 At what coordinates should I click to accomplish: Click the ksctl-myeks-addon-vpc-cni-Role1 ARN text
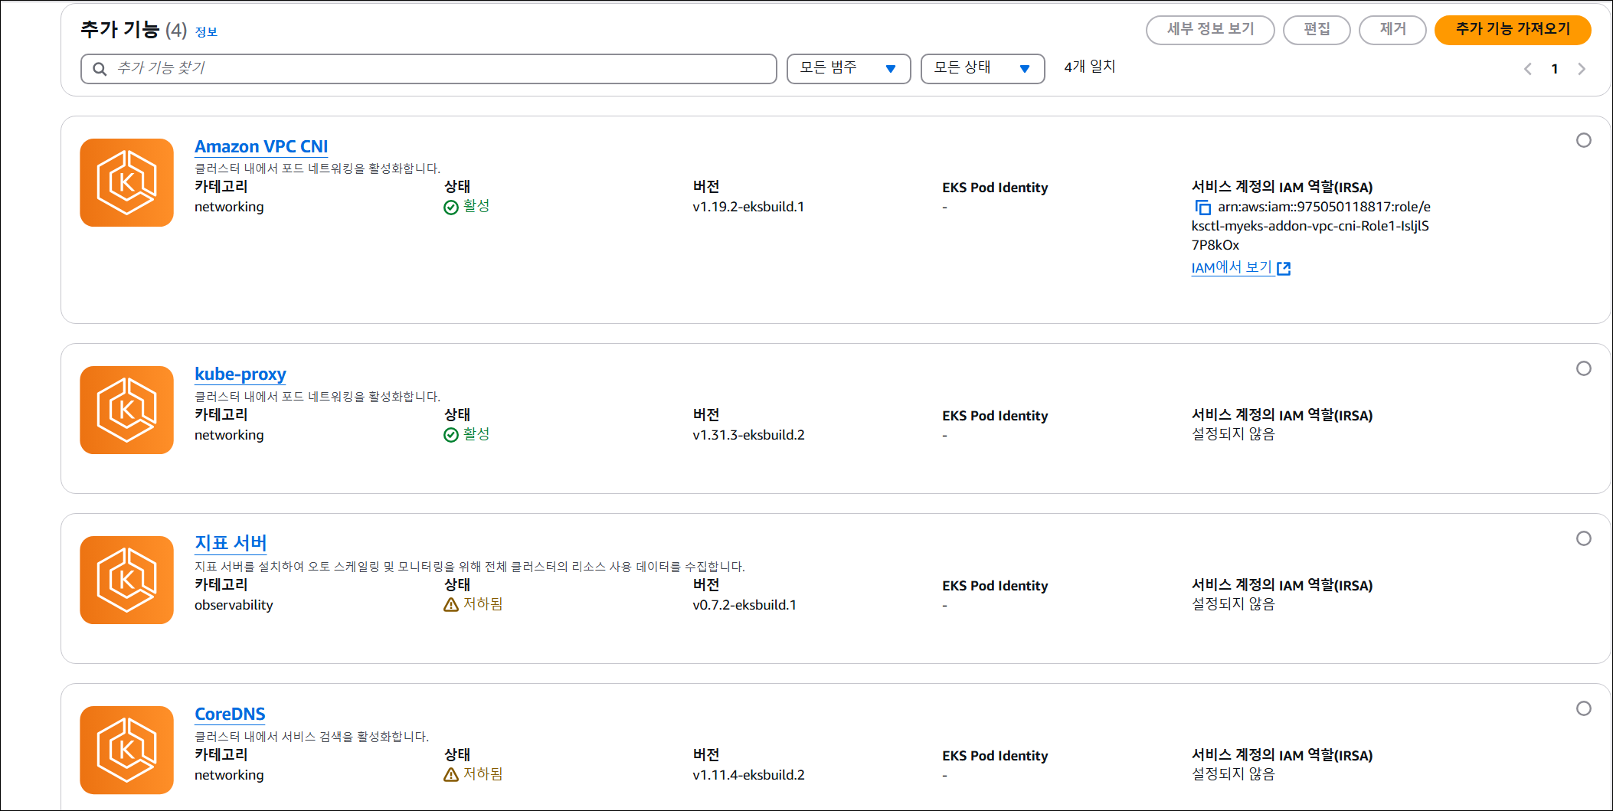click(1310, 226)
